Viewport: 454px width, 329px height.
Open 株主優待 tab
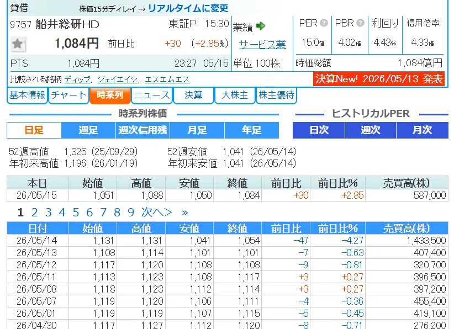tap(277, 95)
